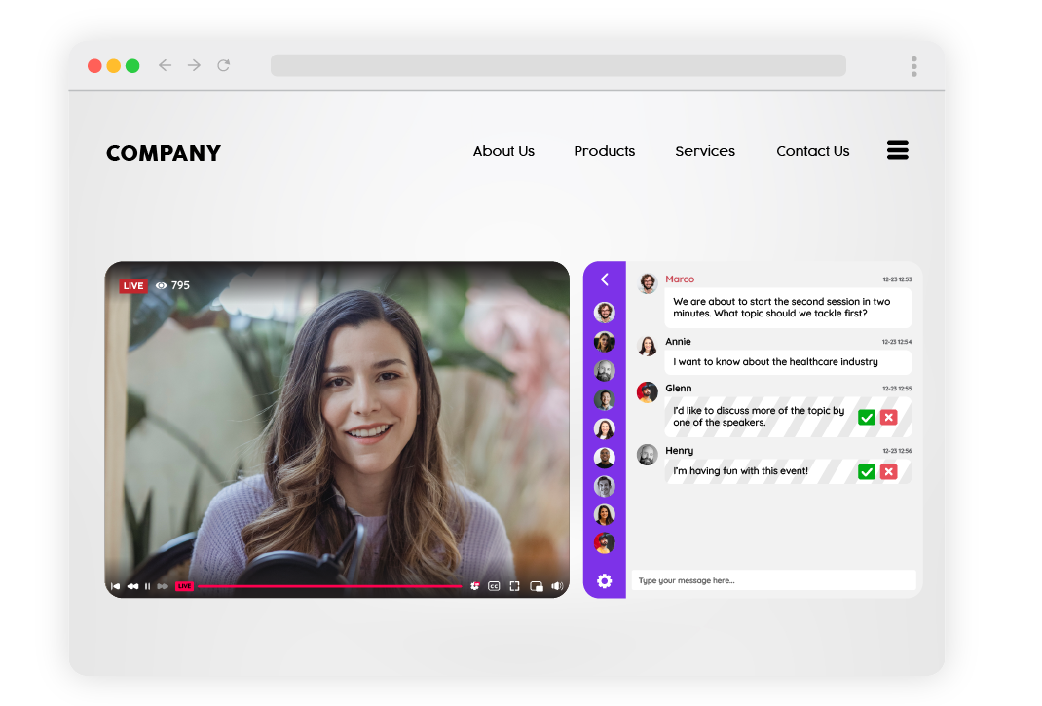Screen dimensions: 1042x706
Task: Approve Henry's chat message
Action: click(867, 471)
